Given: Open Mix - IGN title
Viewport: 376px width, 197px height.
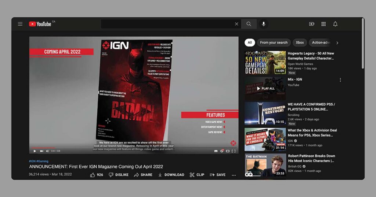Looking at the screenshot, I should pos(295,79).
